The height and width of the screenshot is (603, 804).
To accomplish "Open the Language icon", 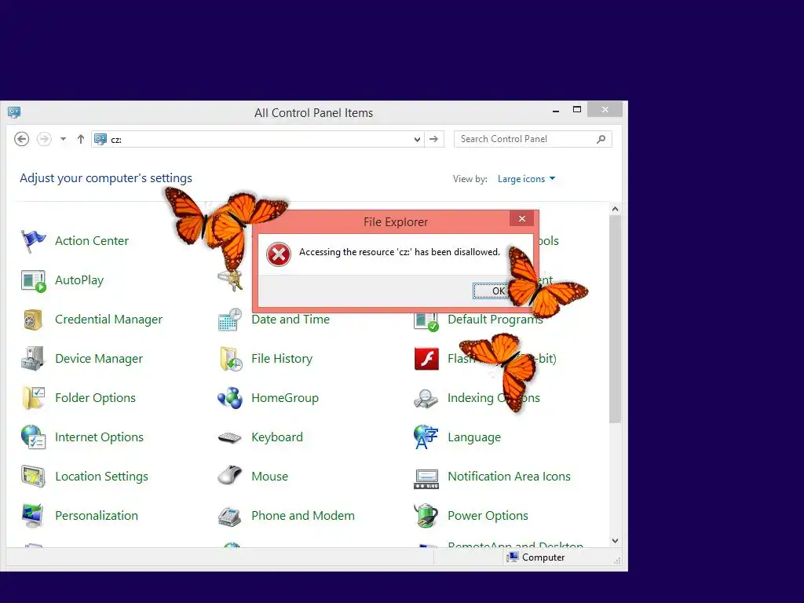I will (x=426, y=437).
